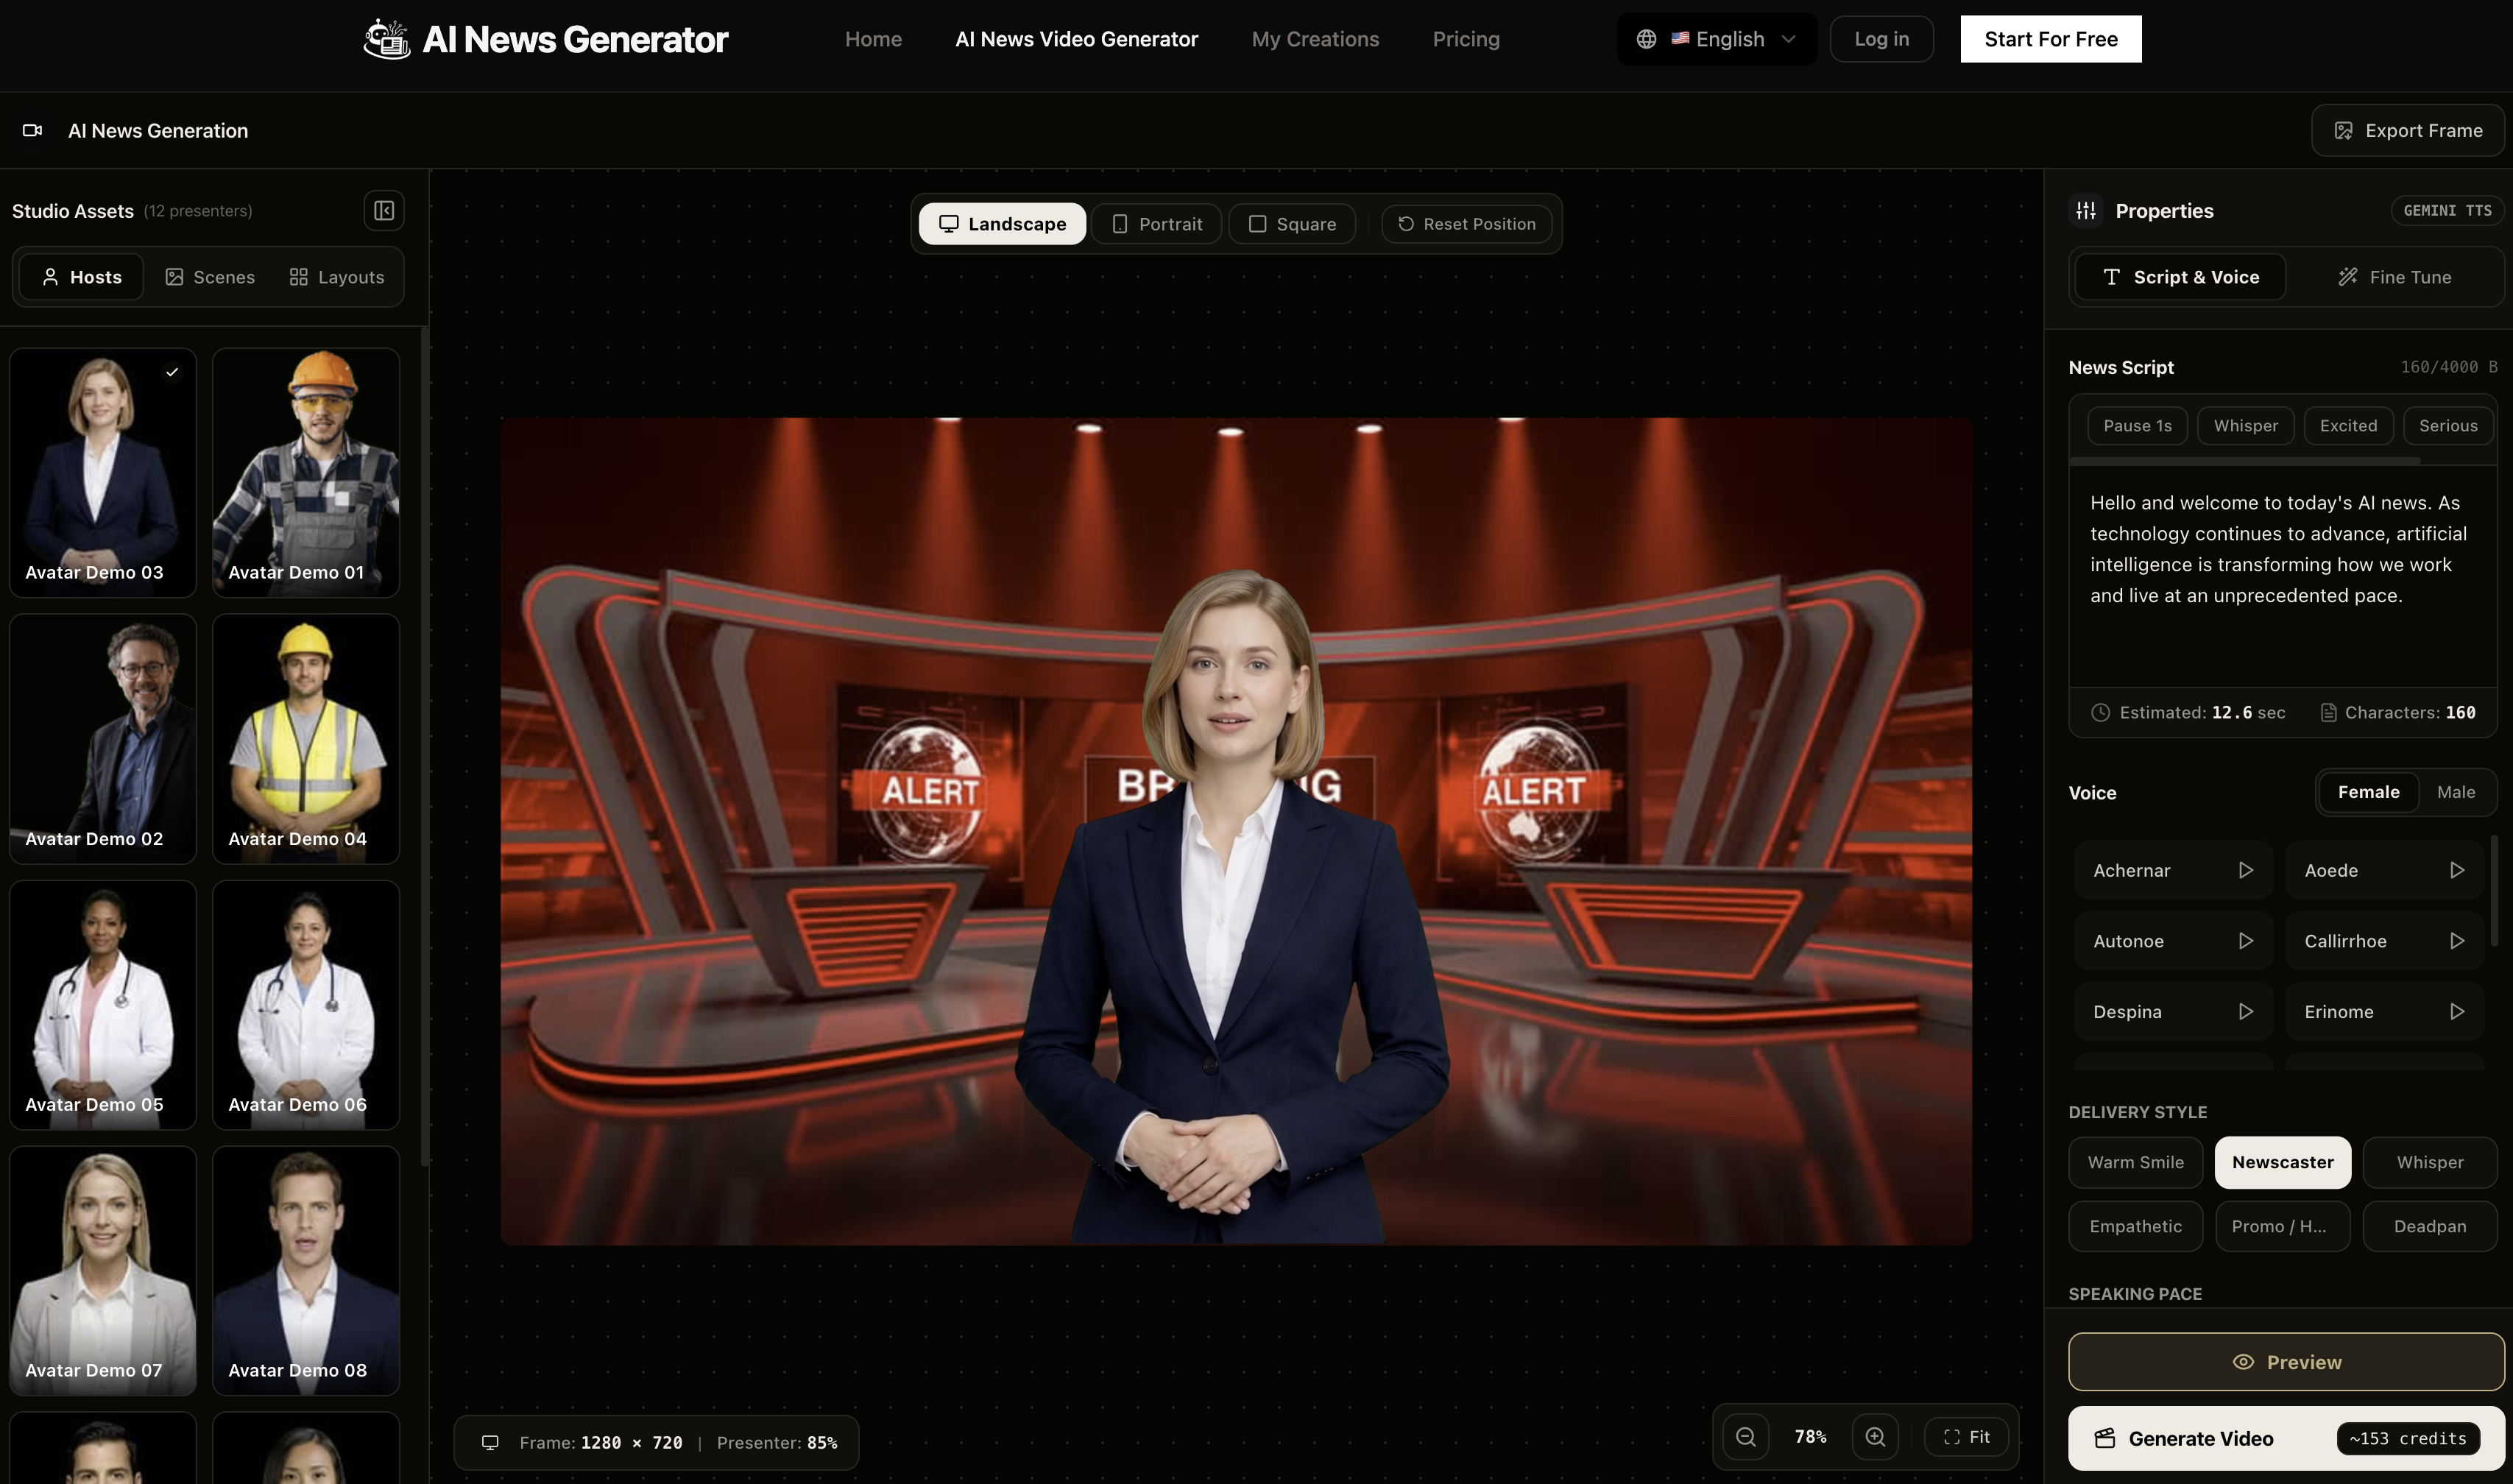Click the zoom out magnifier icon
2513x1484 pixels.
pos(1746,1437)
